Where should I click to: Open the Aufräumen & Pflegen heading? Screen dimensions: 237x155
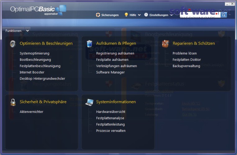(x=116, y=43)
